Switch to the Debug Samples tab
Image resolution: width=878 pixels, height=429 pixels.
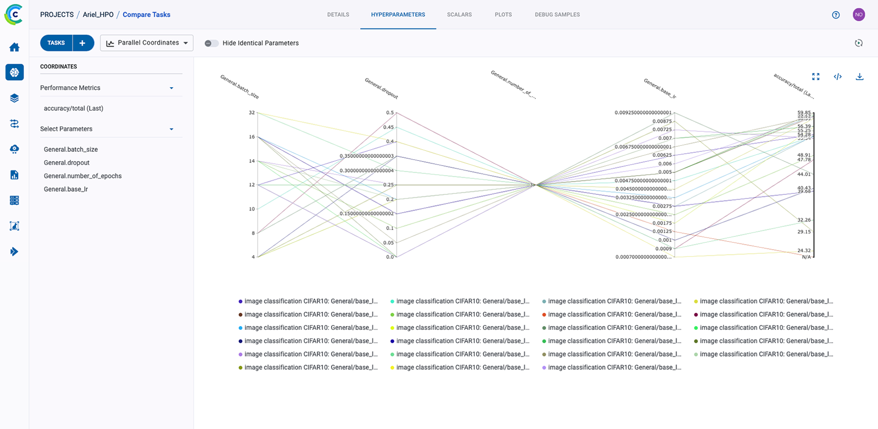tap(557, 15)
